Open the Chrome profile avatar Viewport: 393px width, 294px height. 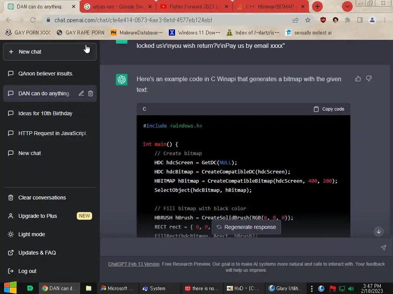pyautogui.click(x=372, y=20)
